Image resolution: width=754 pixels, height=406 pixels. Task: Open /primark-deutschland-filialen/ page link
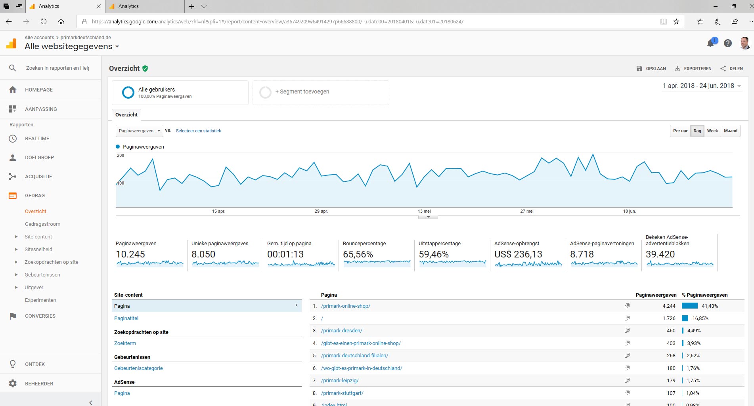(355, 355)
